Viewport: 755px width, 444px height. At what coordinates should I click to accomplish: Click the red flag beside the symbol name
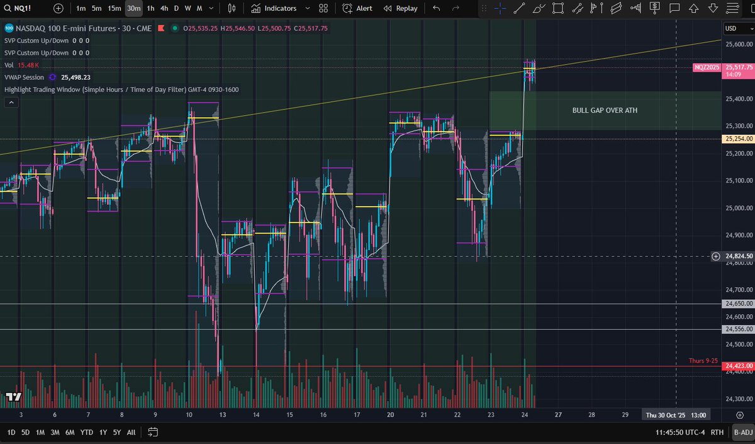point(162,28)
